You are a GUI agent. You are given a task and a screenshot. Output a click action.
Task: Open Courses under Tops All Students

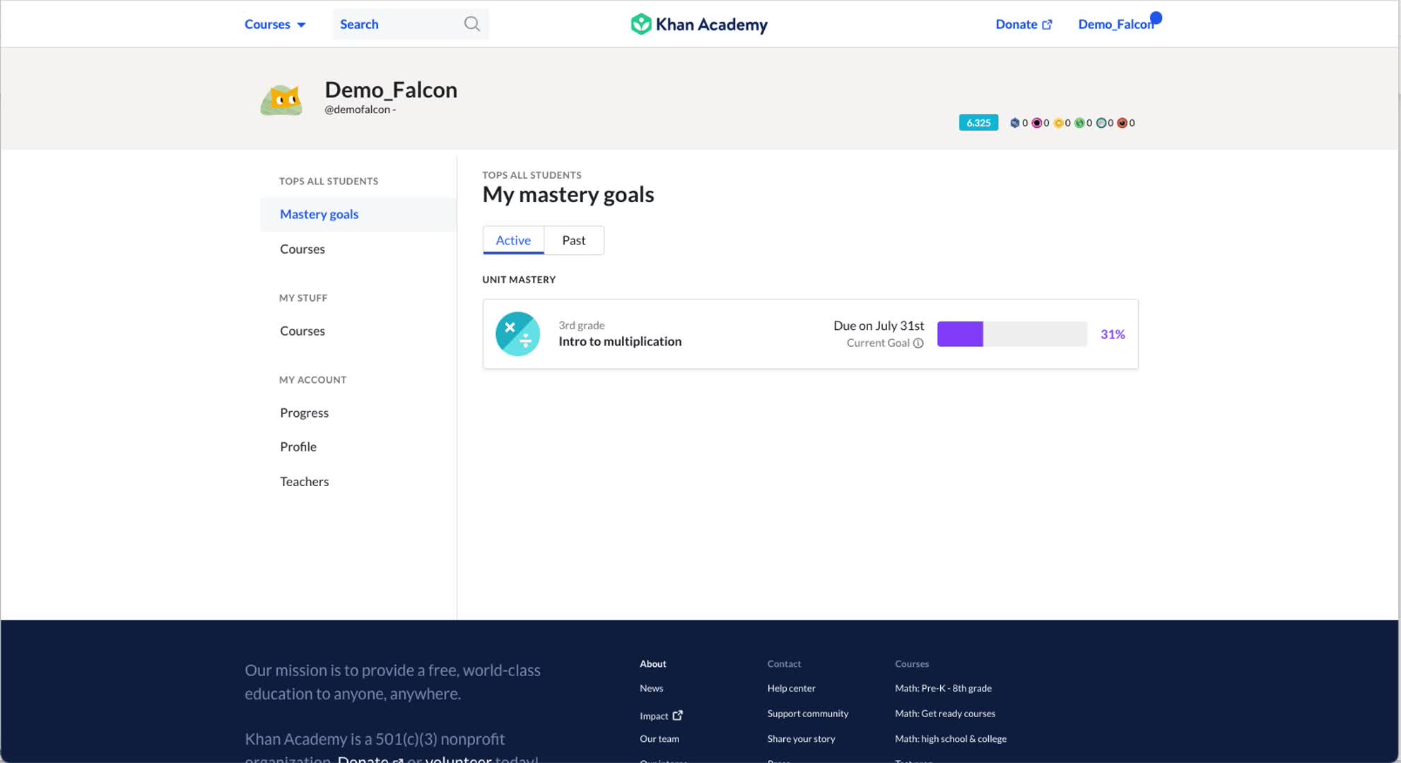point(303,249)
